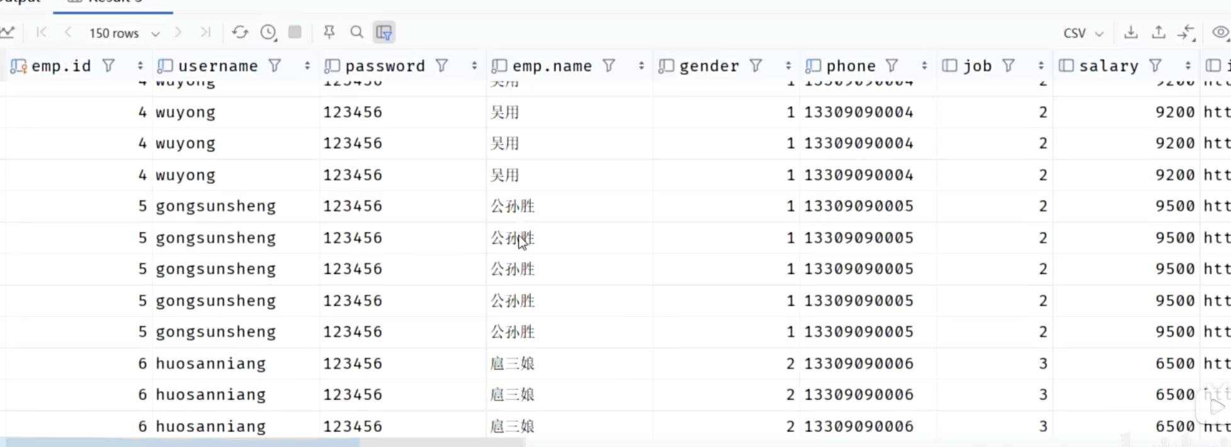
Task: Pin the current result tab
Action: [x=329, y=32]
